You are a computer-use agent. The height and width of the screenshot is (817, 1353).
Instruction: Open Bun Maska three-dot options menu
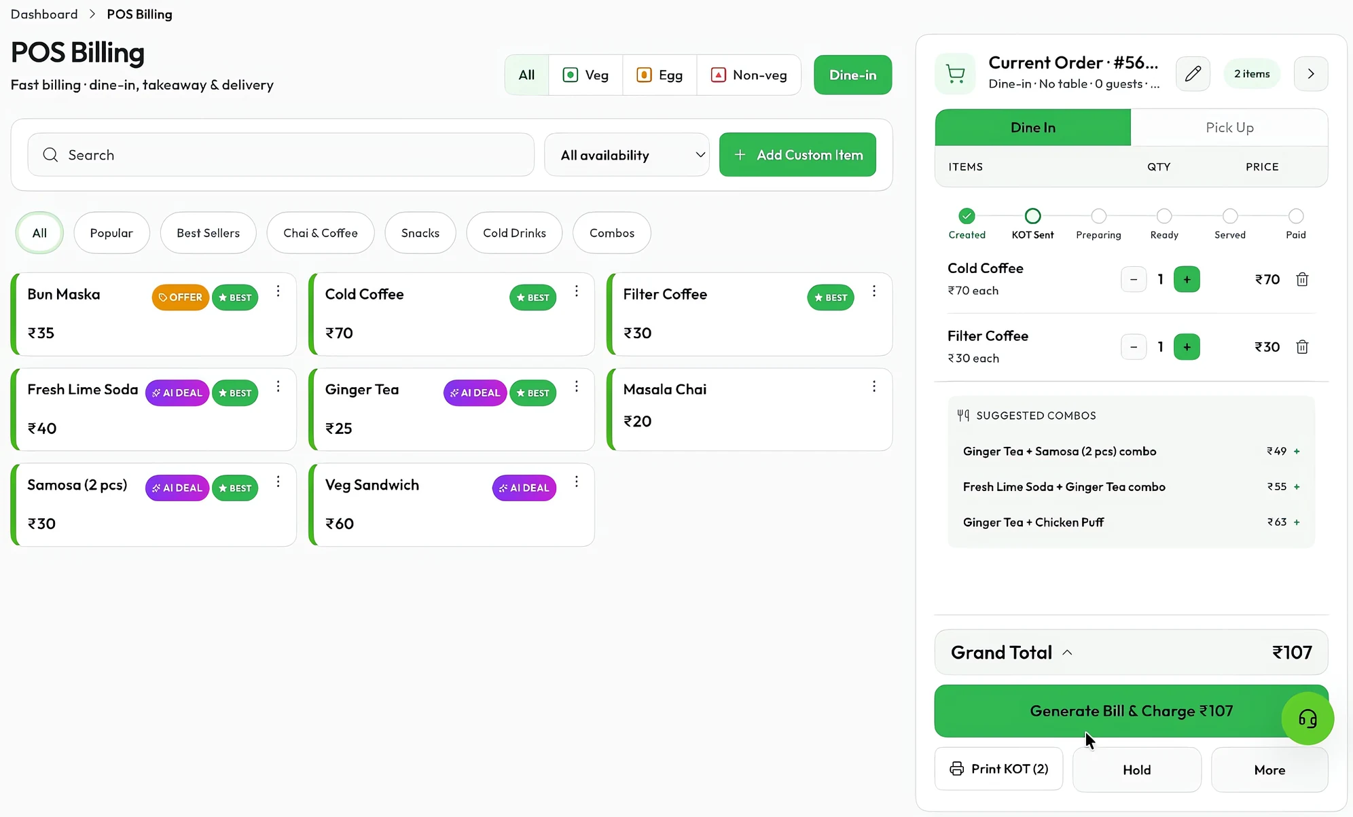click(x=278, y=291)
